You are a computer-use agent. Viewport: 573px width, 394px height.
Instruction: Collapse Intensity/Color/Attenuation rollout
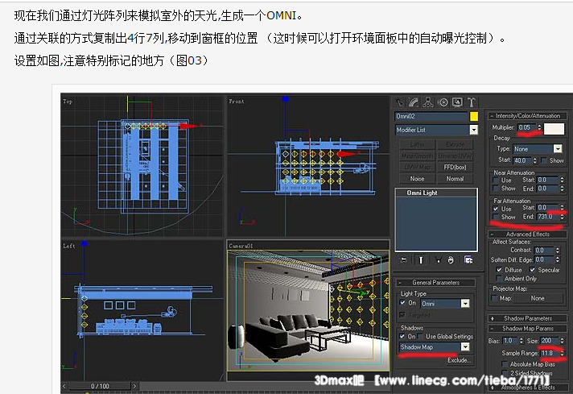[527, 116]
